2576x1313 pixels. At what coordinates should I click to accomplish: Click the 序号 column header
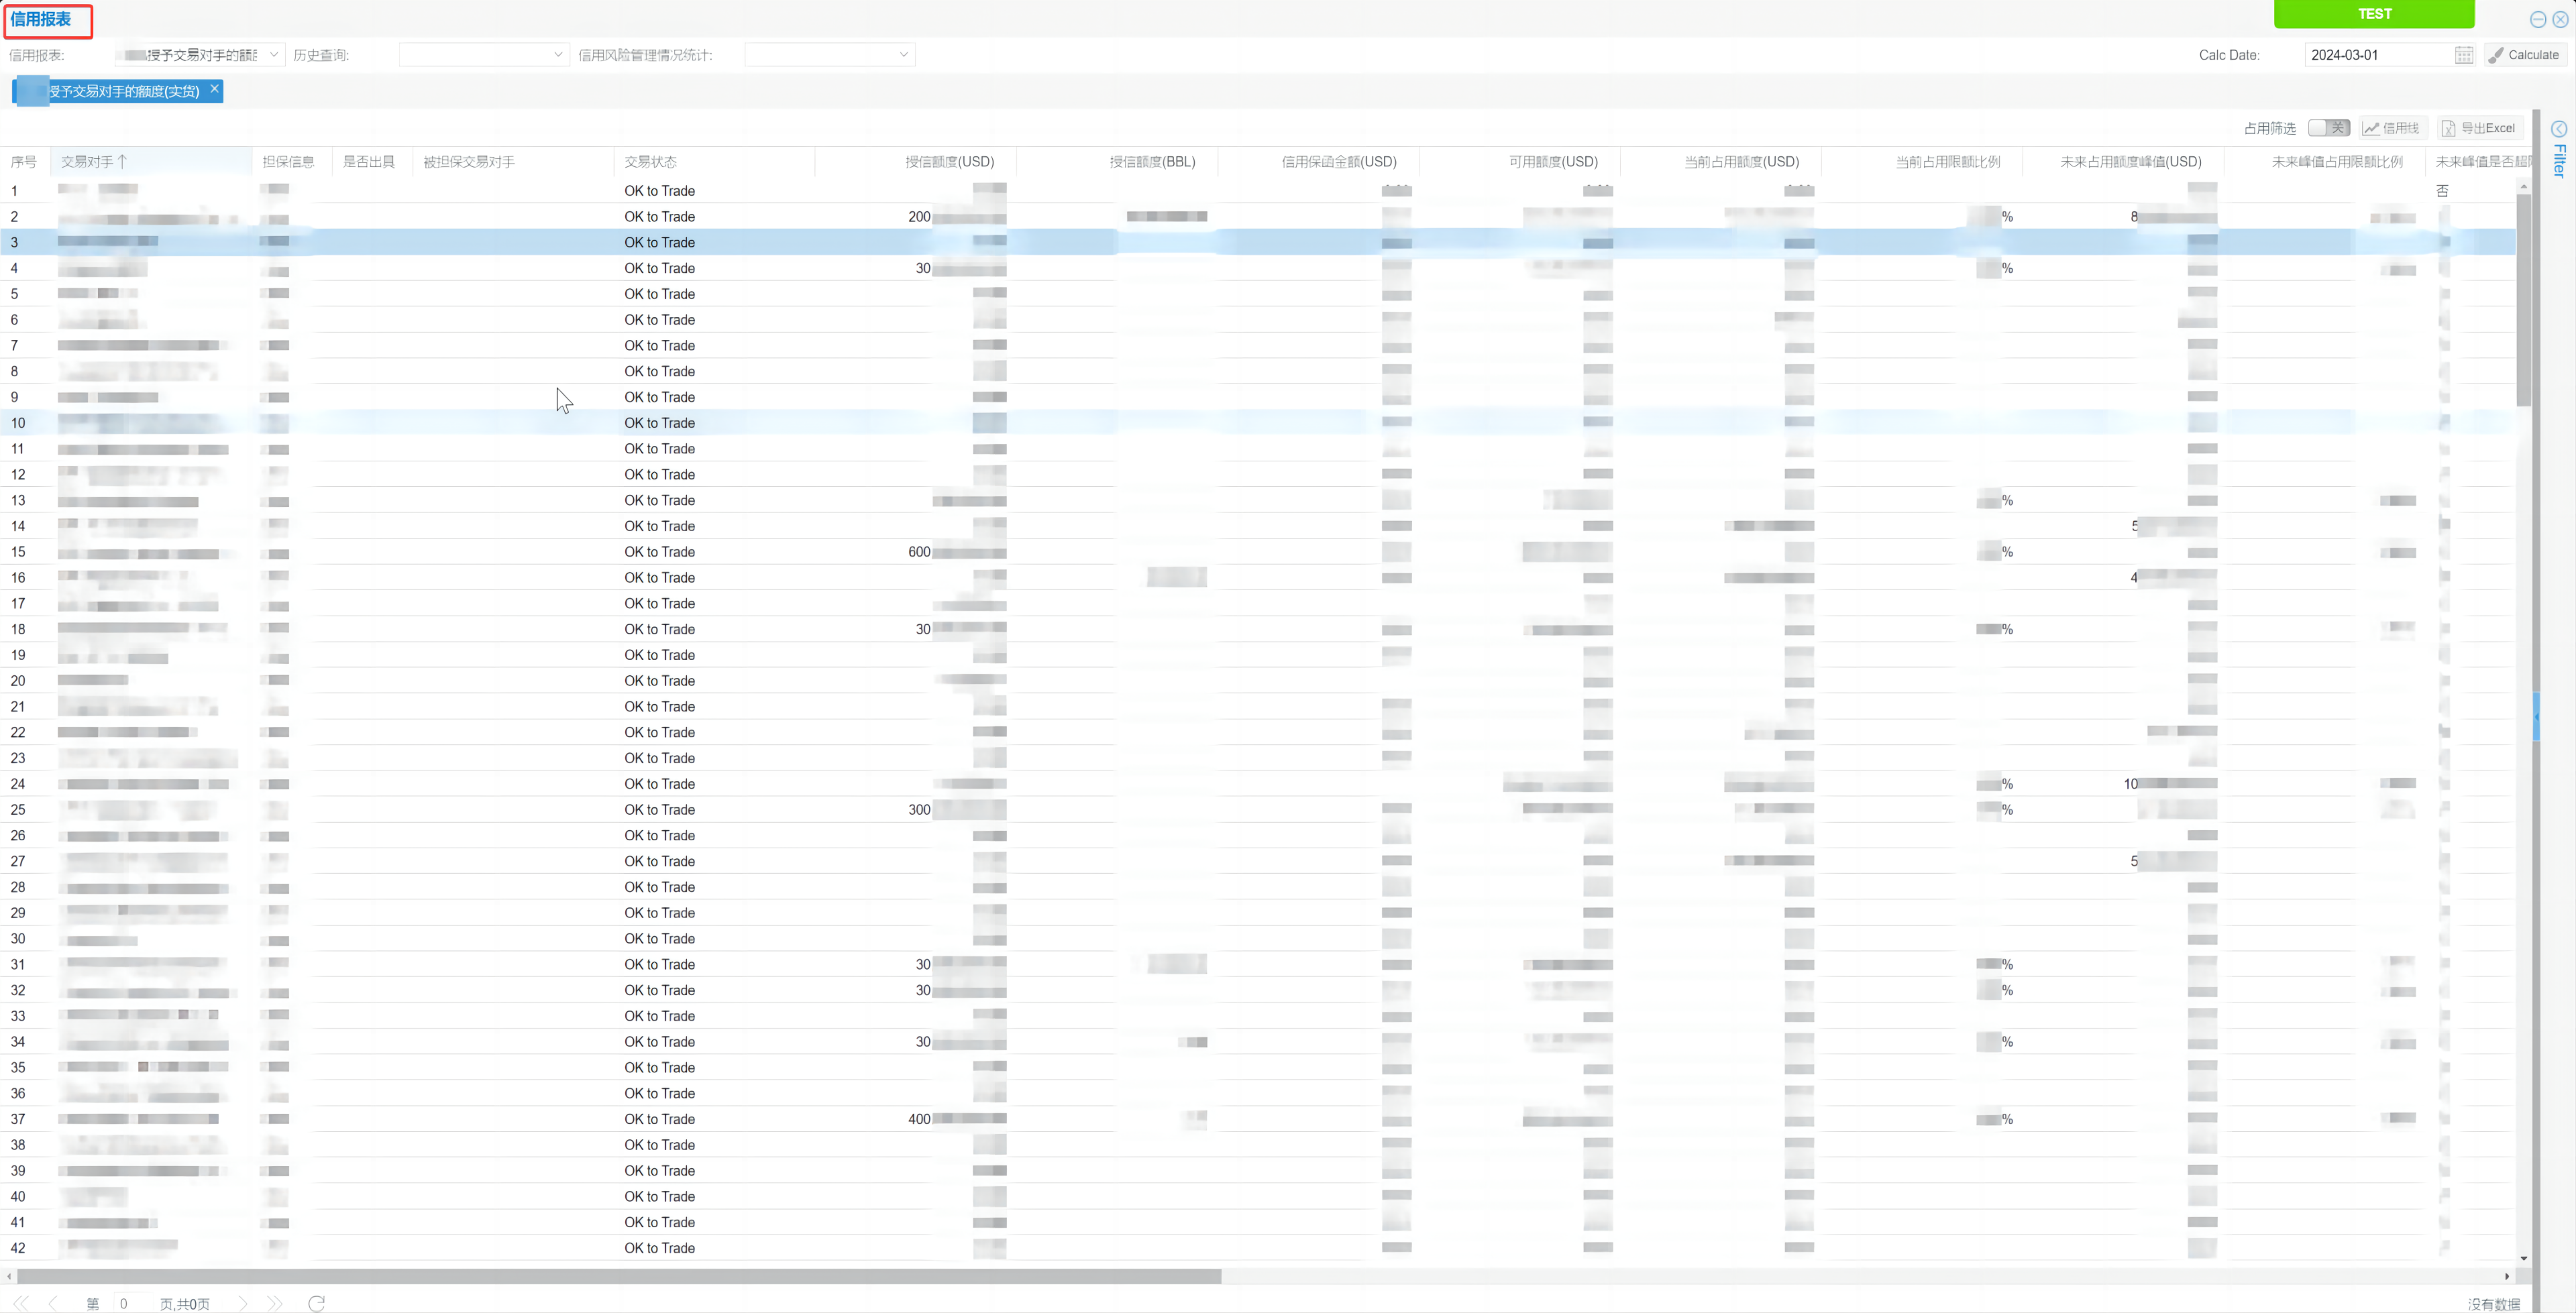(24, 161)
